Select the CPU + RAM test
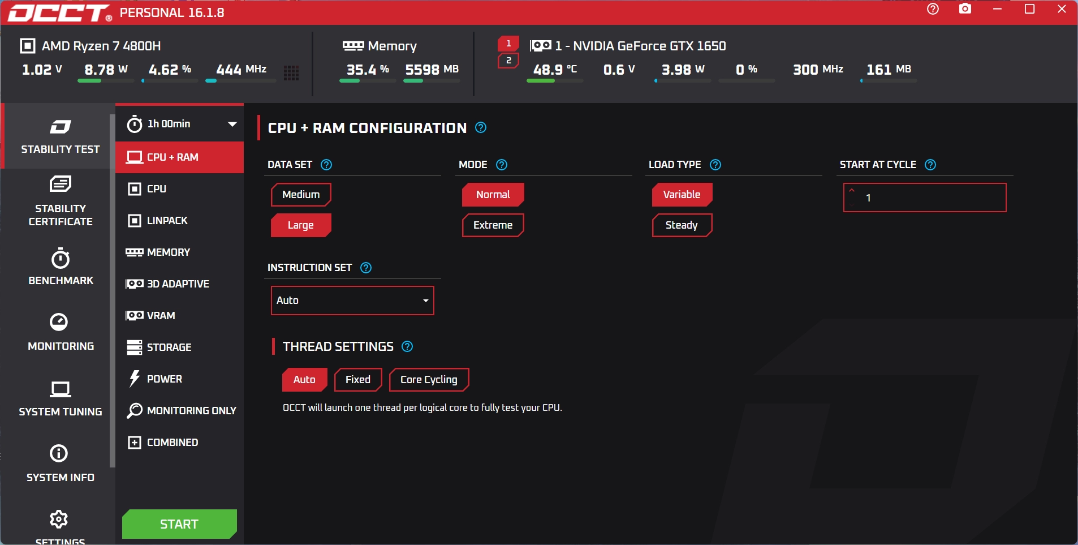Screen dimensions: 1078x545 click(x=180, y=157)
